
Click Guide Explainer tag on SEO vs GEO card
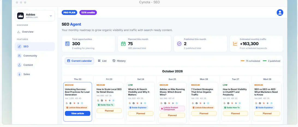(x=264, y=107)
